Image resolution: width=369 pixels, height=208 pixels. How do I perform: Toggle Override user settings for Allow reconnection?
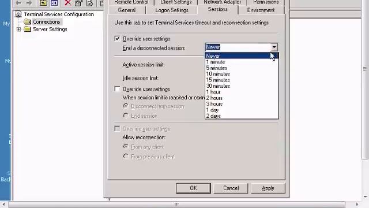tap(117, 128)
